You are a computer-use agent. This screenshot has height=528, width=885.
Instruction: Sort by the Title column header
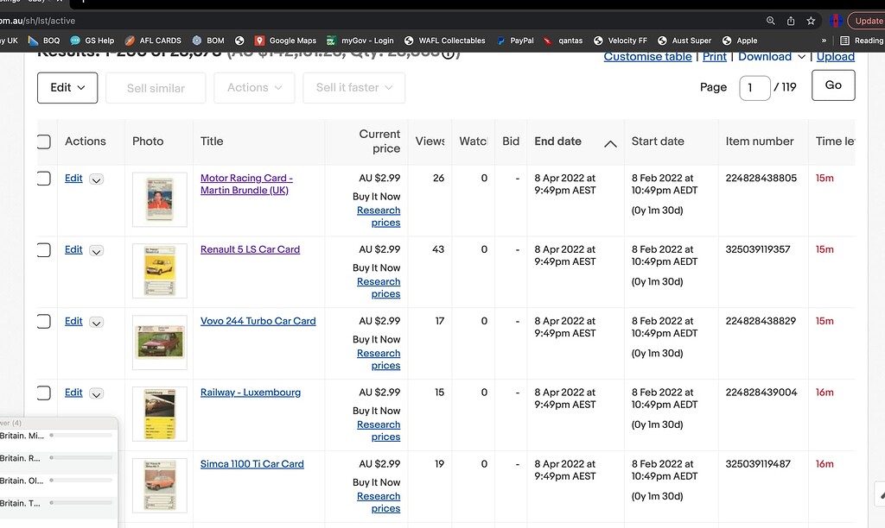tap(212, 141)
